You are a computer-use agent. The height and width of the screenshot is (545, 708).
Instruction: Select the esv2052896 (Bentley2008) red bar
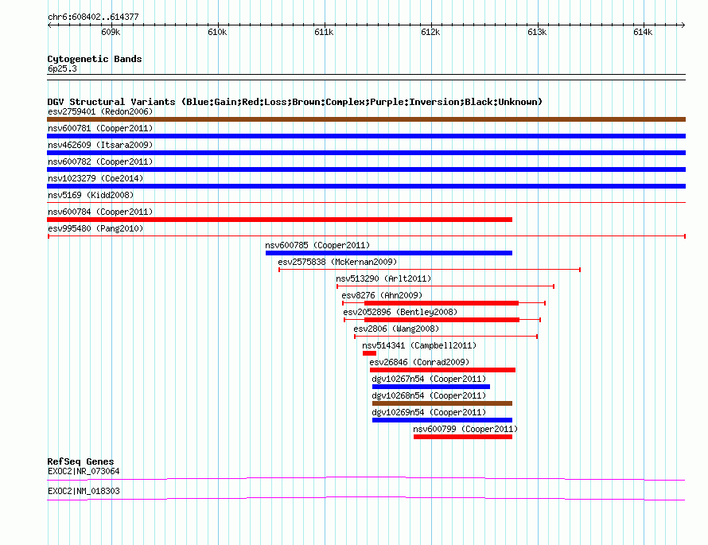[442, 320]
